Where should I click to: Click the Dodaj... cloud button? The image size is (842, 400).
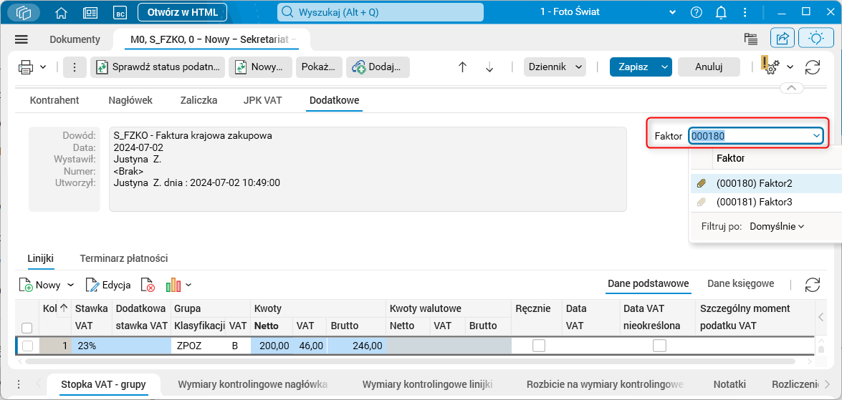click(x=378, y=67)
